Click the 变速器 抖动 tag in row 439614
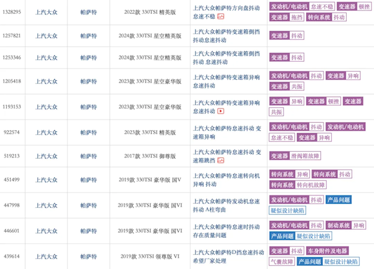This screenshot has height=269, width=374. pos(287,251)
